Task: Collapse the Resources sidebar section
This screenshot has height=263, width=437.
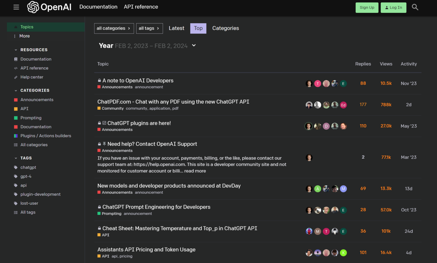Action: pyautogui.click(x=16, y=50)
